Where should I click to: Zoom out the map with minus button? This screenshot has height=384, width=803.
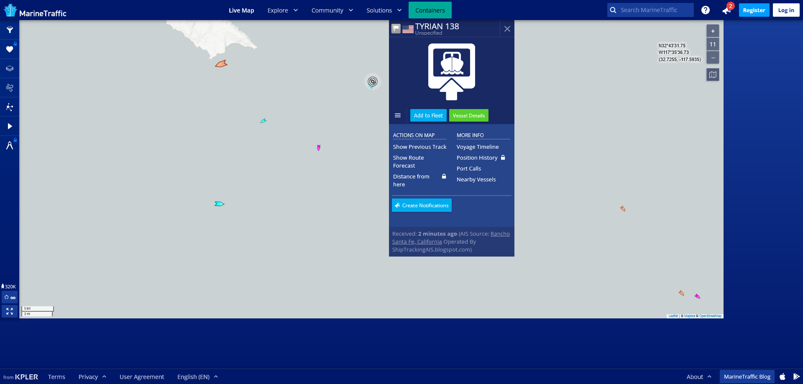(713, 58)
